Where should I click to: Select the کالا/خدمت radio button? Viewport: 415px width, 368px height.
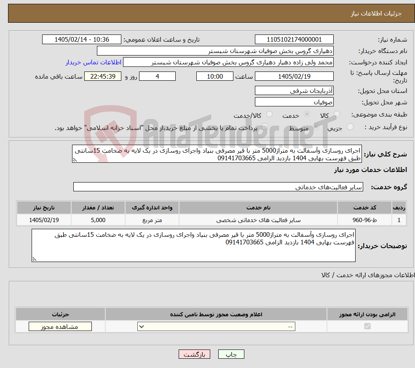pos(269,114)
